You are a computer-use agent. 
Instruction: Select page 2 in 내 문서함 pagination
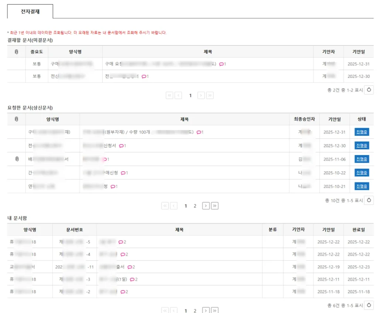click(x=195, y=311)
